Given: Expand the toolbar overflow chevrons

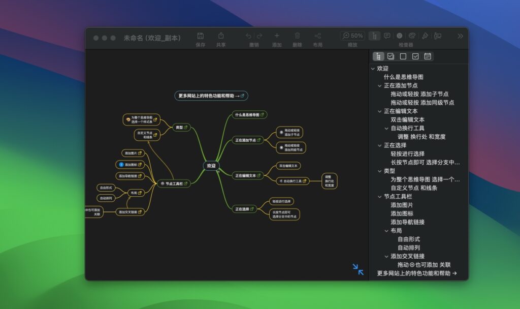Looking at the screenshot, I should 460,36.
